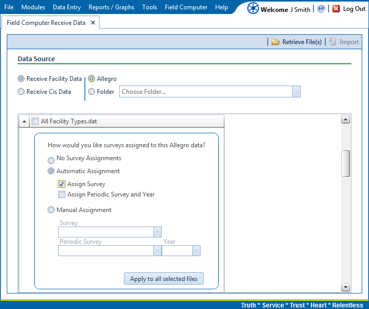Open the Year dropdown arrow
The height and width of the screenshot is (309, 369).
(x=196, y=250)
